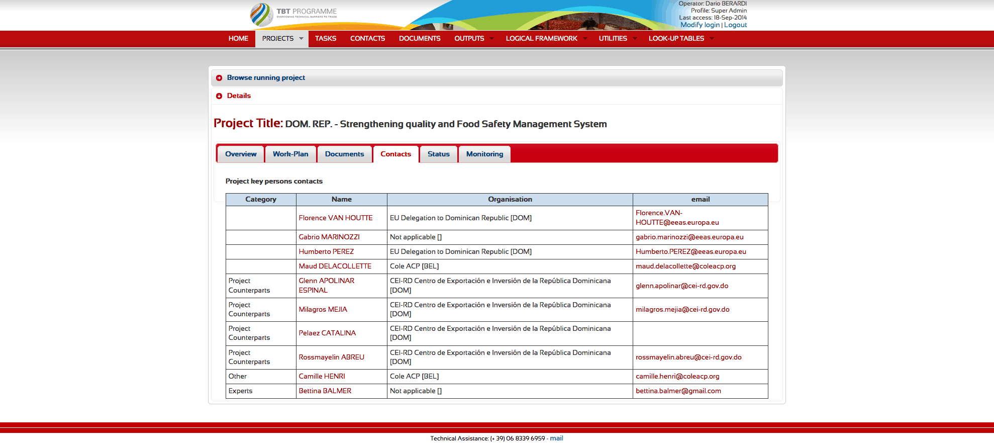994x446 pixels.
Task: Collapse the Details section header
Action: click(x=496, y=96)
